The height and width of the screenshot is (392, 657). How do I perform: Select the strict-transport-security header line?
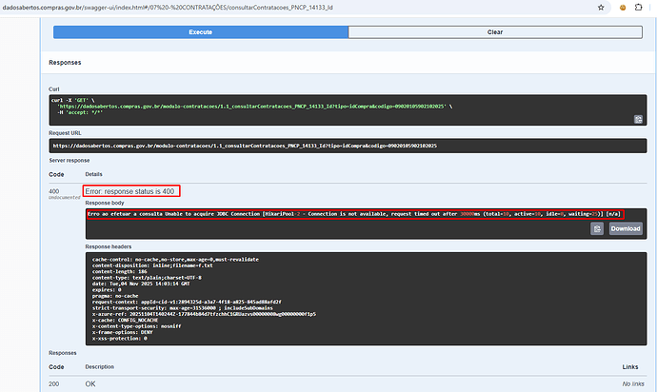tap(182, 308)
